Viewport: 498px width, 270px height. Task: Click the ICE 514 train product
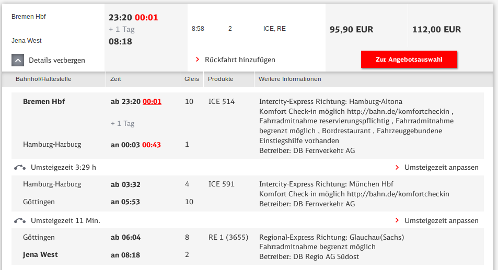[x=222, y=101]
